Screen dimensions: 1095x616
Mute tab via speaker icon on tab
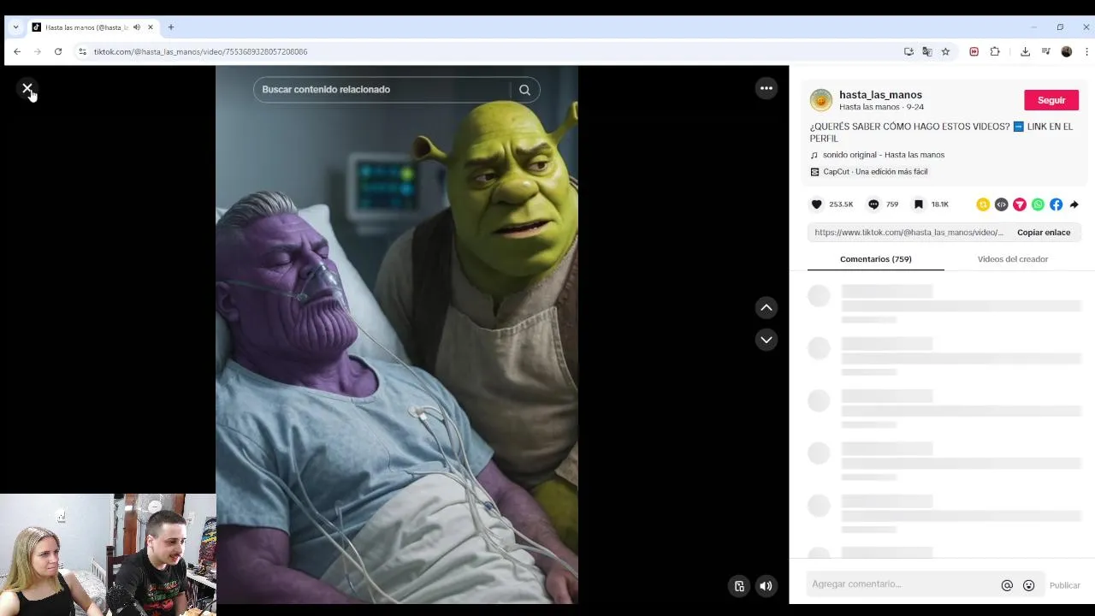[x=137, y=27]
